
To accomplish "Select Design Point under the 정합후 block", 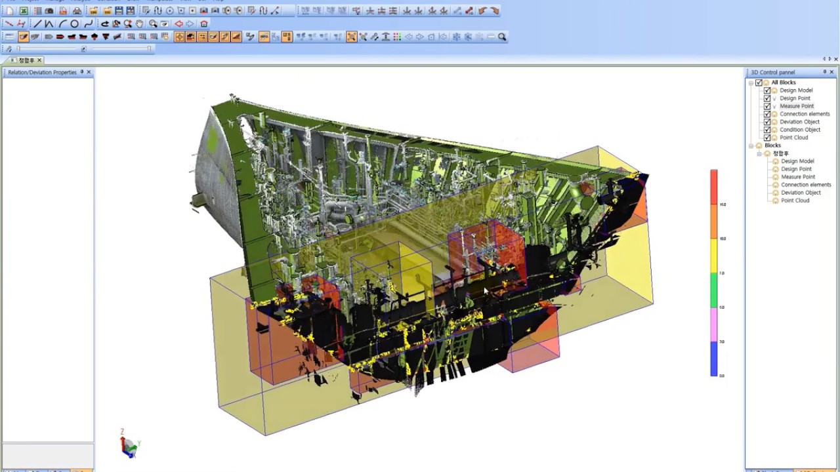I will tap(796, 169).
